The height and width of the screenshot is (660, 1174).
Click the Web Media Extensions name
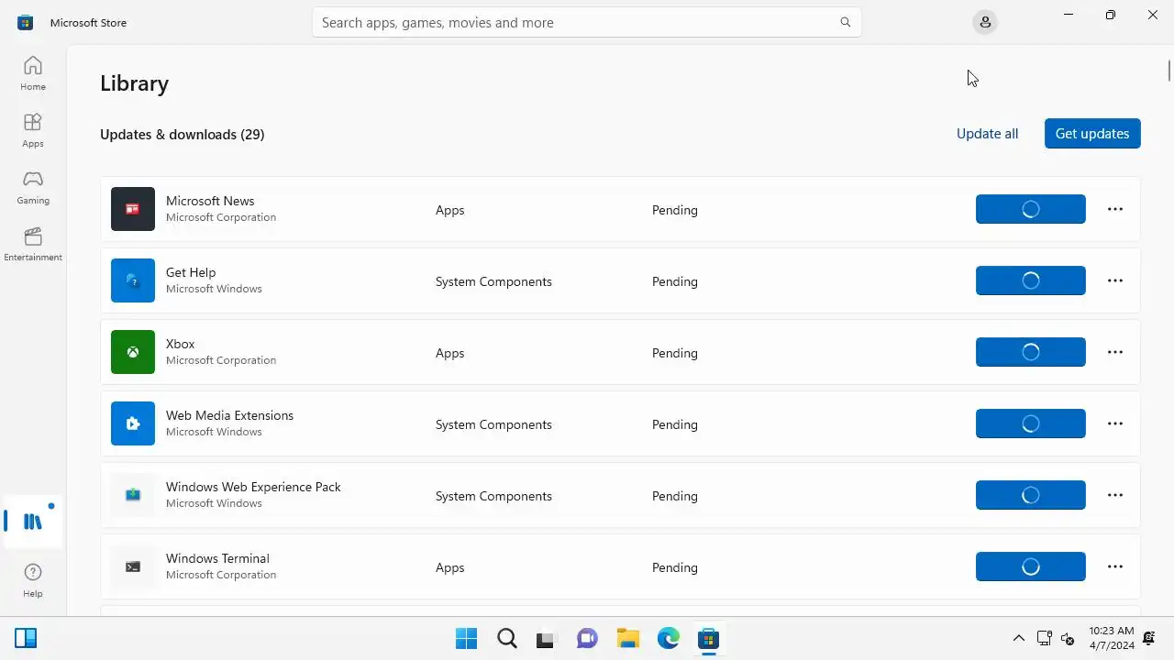pyautogui.click(x=229, y=415)
